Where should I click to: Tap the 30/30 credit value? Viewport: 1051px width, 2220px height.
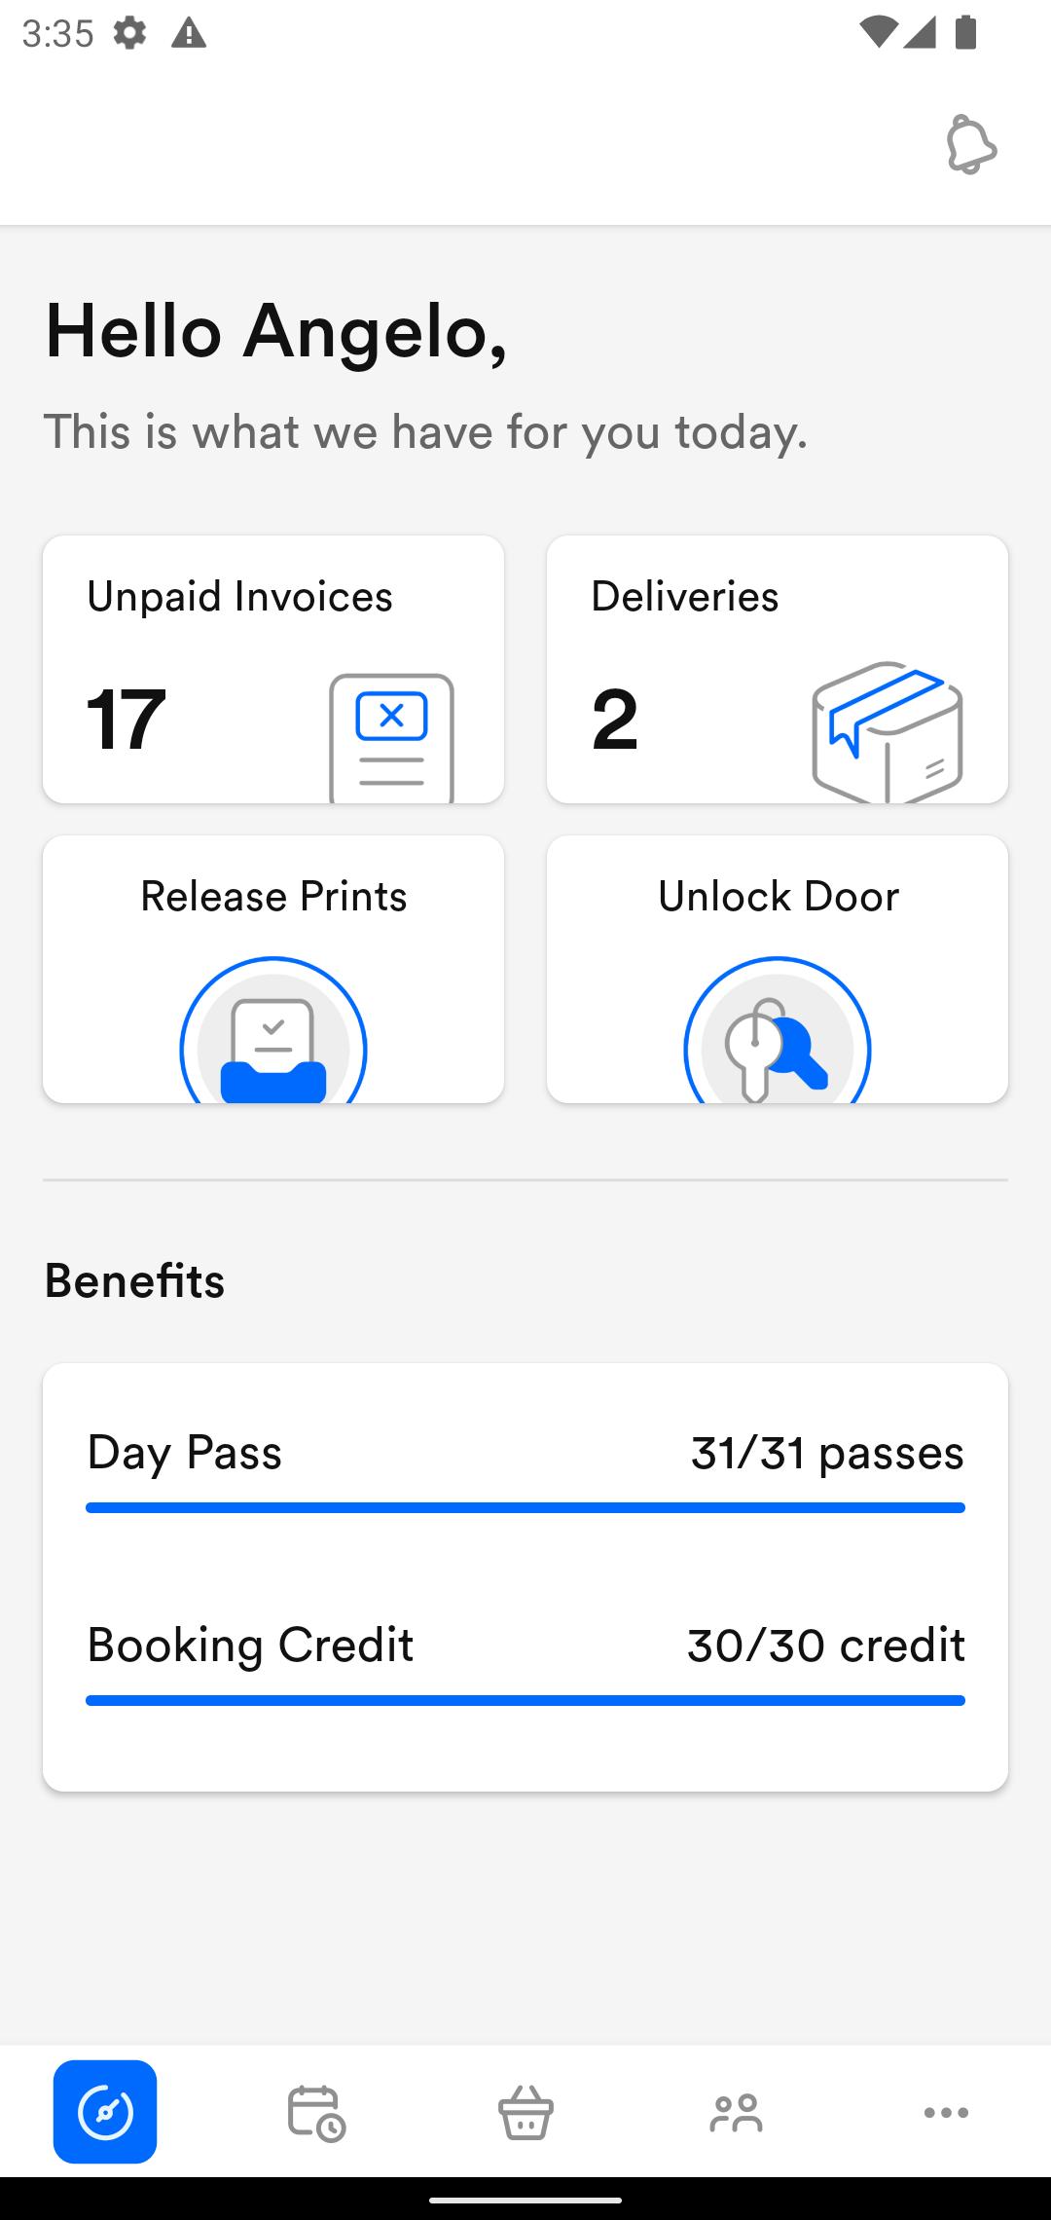(825, 1646)
